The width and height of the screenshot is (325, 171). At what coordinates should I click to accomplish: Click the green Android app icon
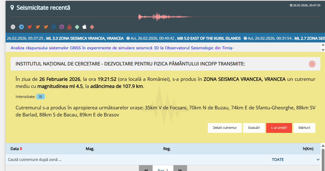77,27
